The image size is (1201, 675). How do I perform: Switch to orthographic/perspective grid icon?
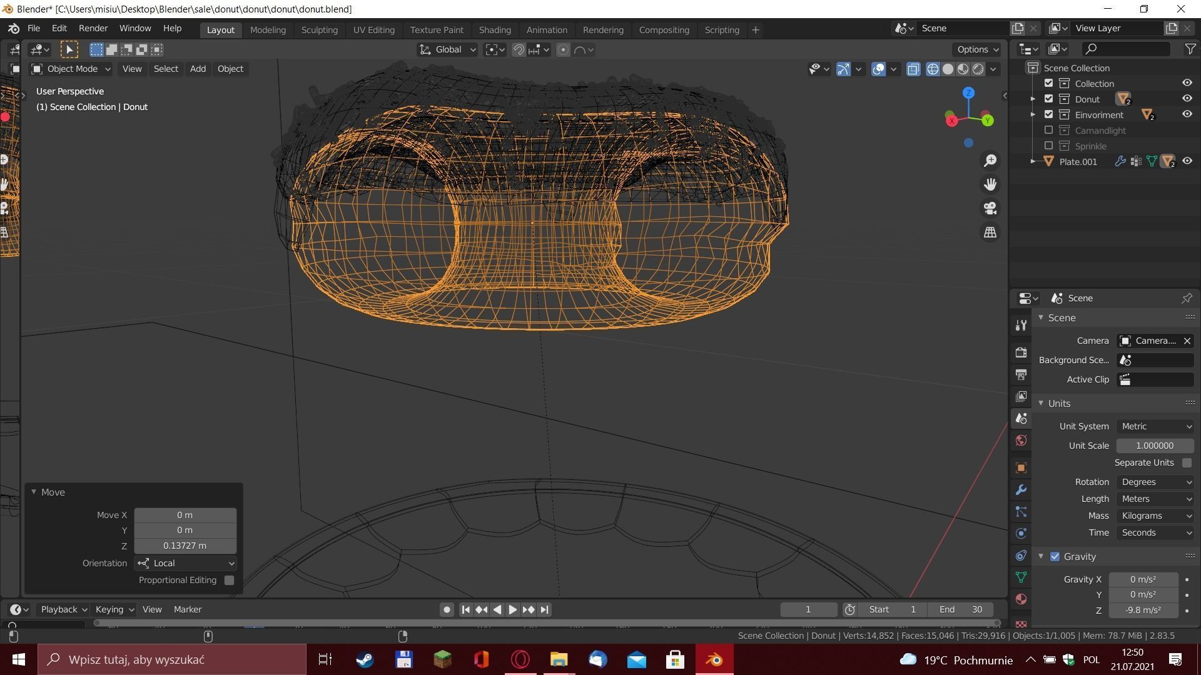point(990,232)
